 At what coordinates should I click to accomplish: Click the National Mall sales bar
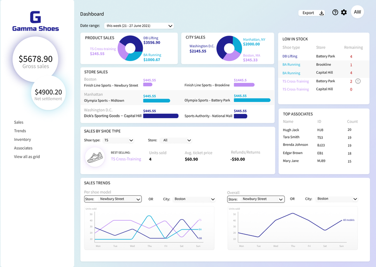pos(240,116)
